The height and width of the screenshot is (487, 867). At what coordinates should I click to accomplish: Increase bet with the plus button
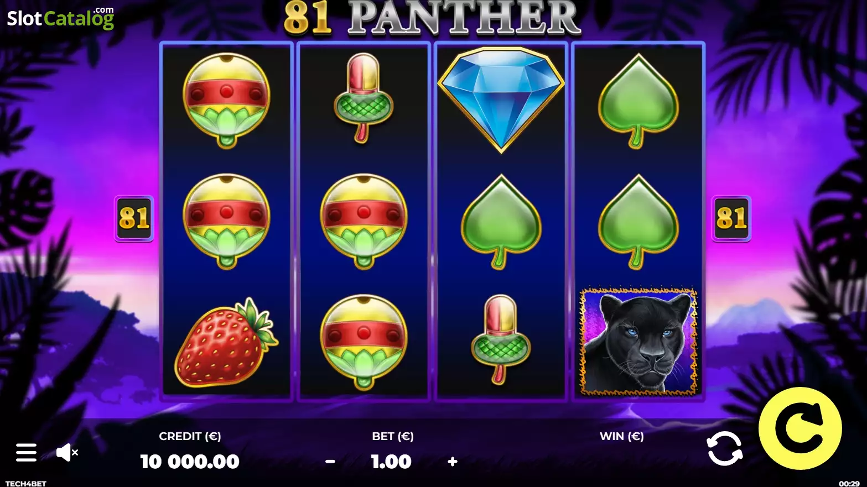(453, 462)
